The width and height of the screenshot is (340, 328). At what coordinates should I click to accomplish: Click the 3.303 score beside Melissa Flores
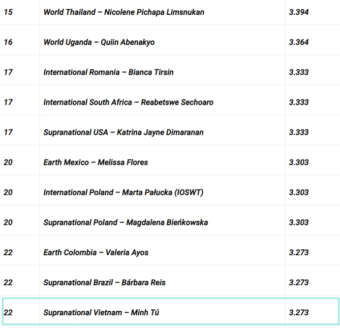click(299, 162)
